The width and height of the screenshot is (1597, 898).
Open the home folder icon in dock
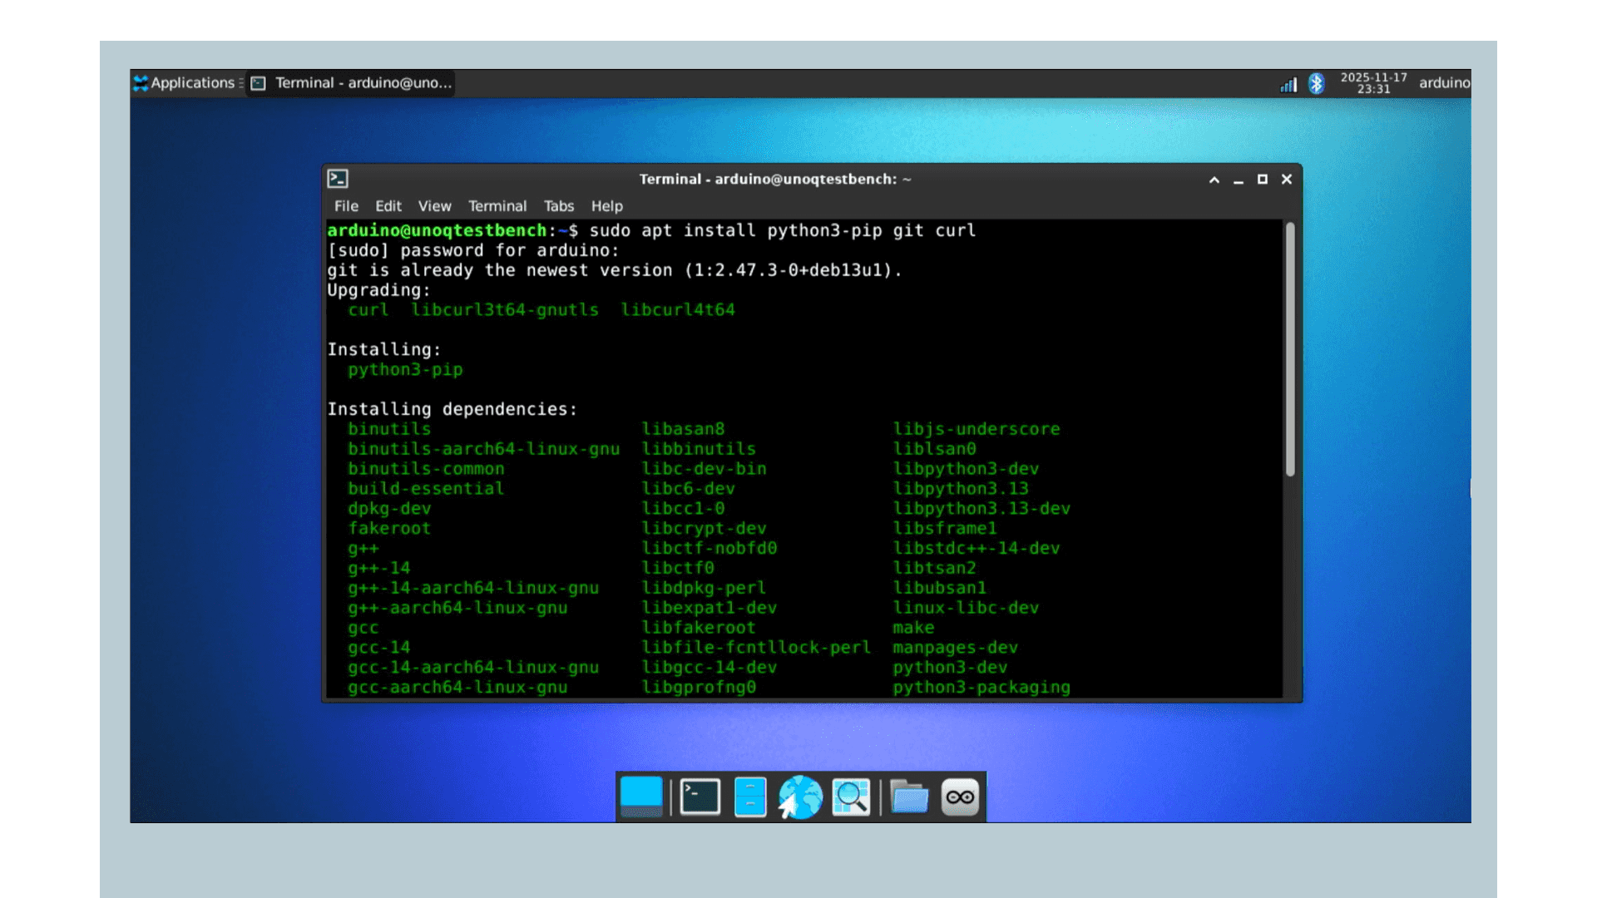pyautogui.click(x=908, y=796)
